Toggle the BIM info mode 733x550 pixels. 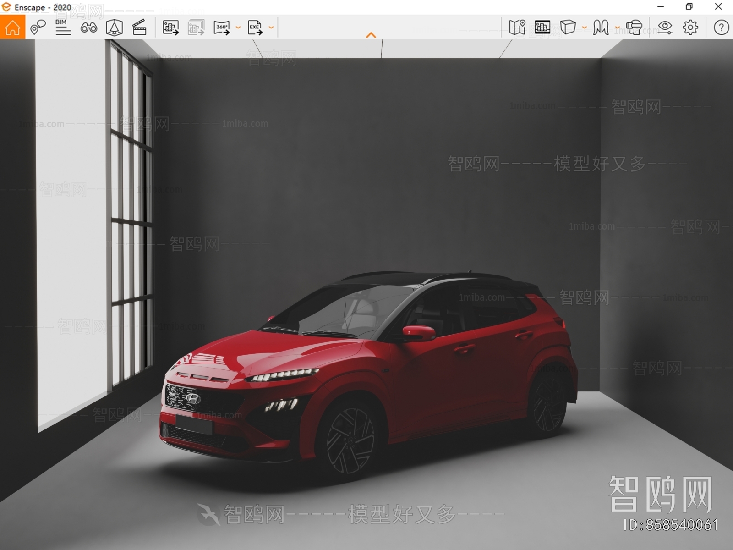[x=63, y=27]
